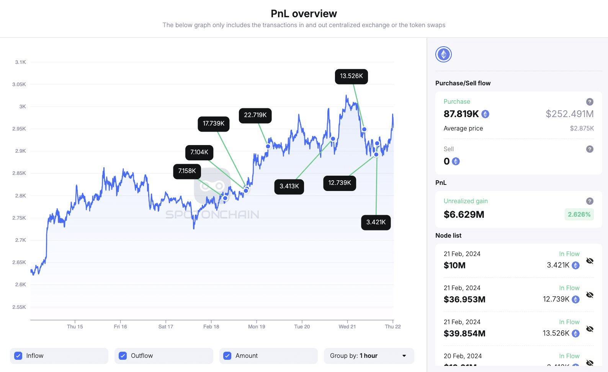This screenshot has height=372, width=608.
Task: Click ETH icon next to 3.421K node
Action: (575, 265)
